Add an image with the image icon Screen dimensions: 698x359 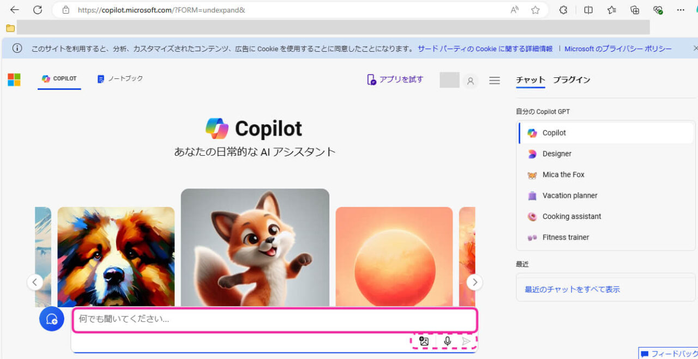point(424,342)
